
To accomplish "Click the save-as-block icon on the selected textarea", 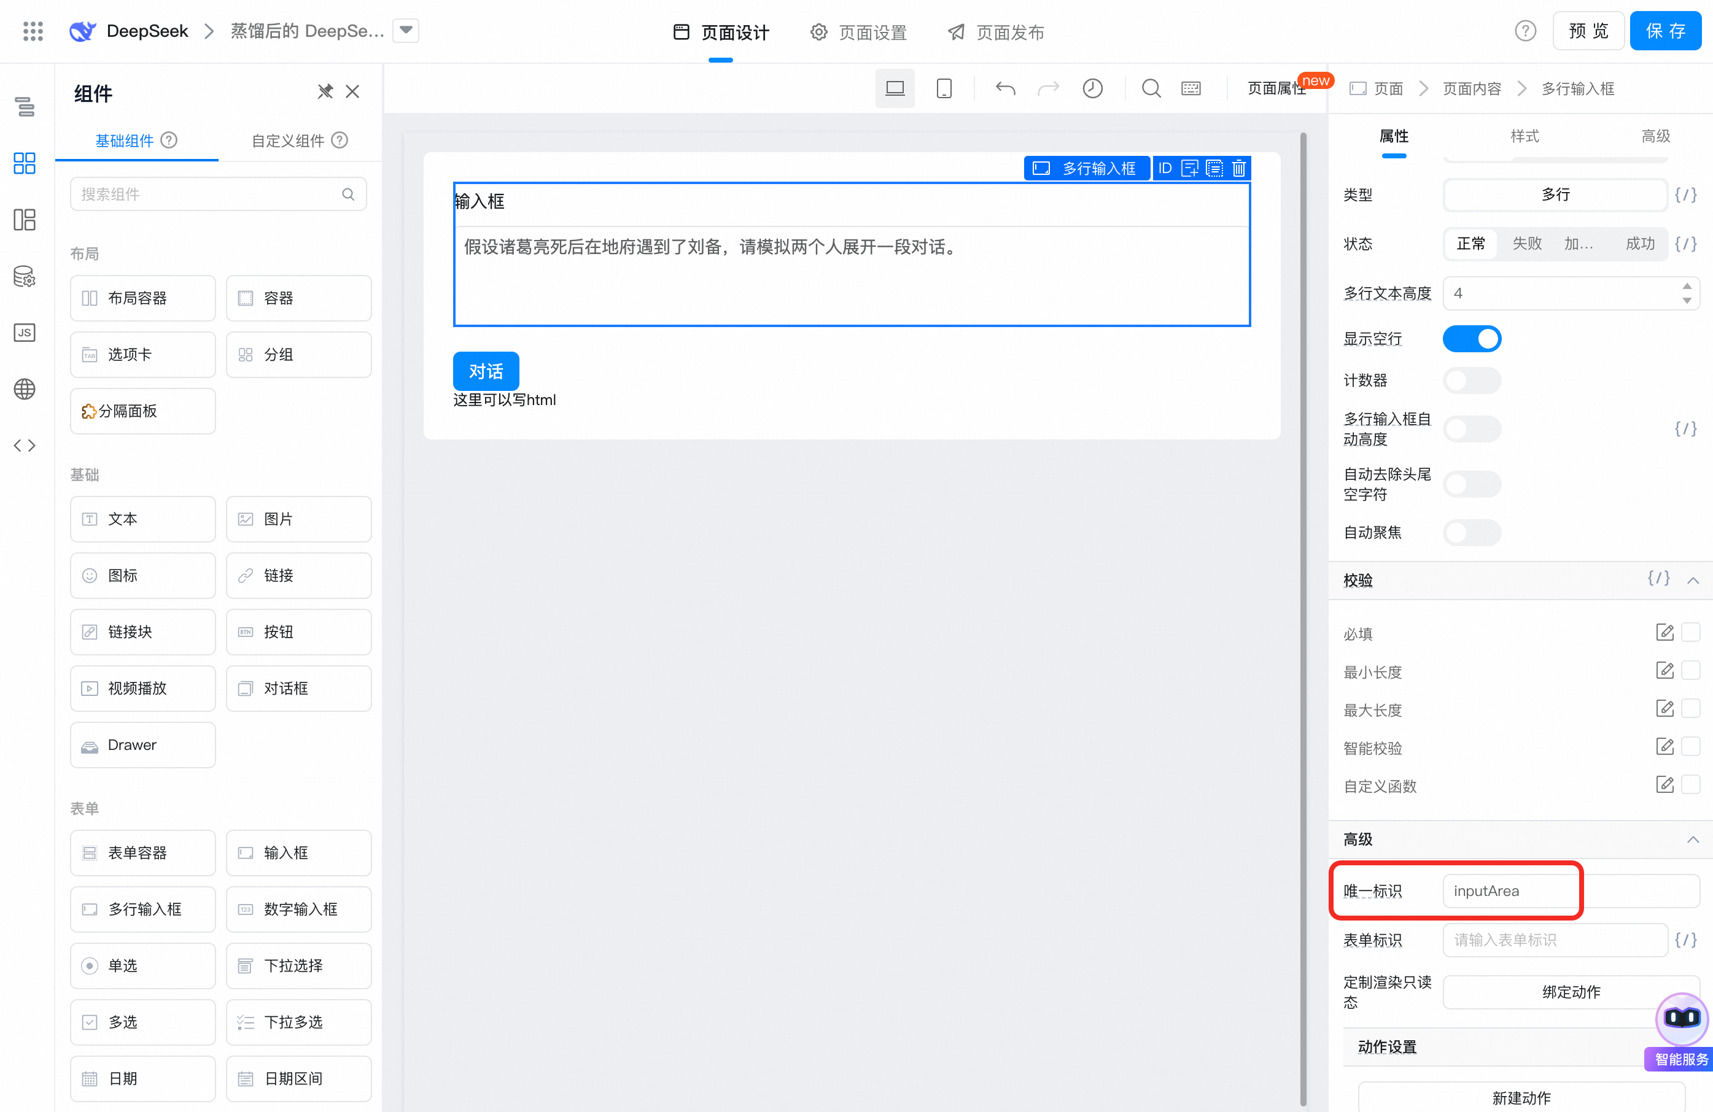I will [x=1214, y=168].
